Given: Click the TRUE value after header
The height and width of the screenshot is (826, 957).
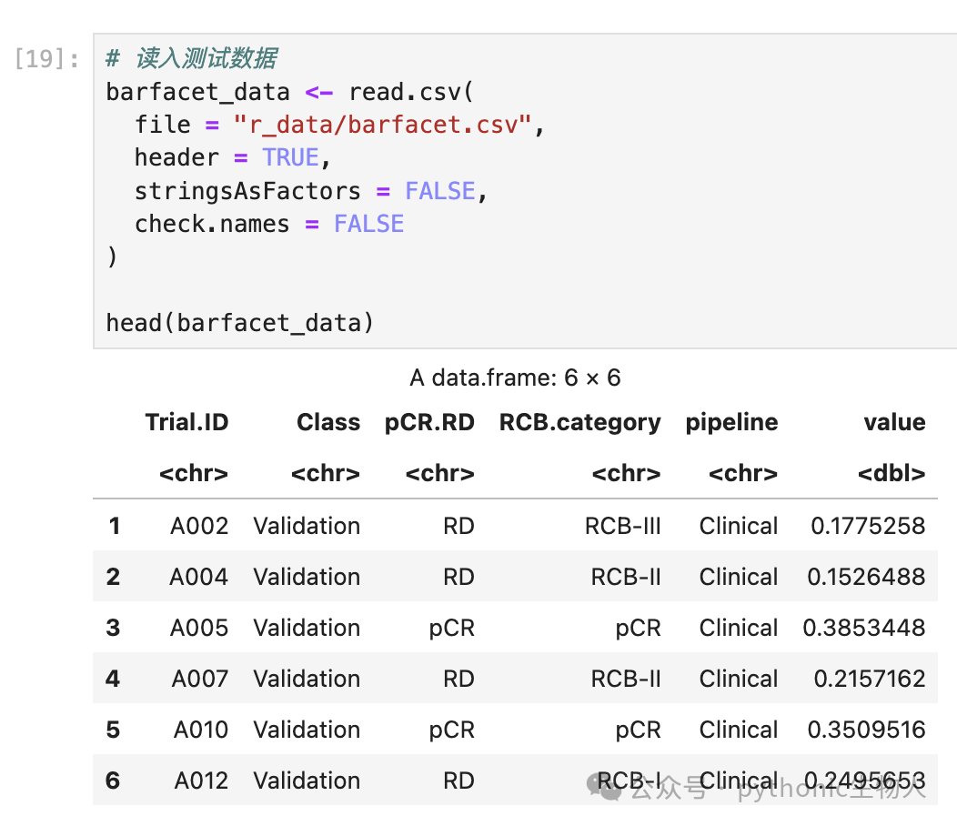Looking at the screenshot, I should (x=290, y=157).
